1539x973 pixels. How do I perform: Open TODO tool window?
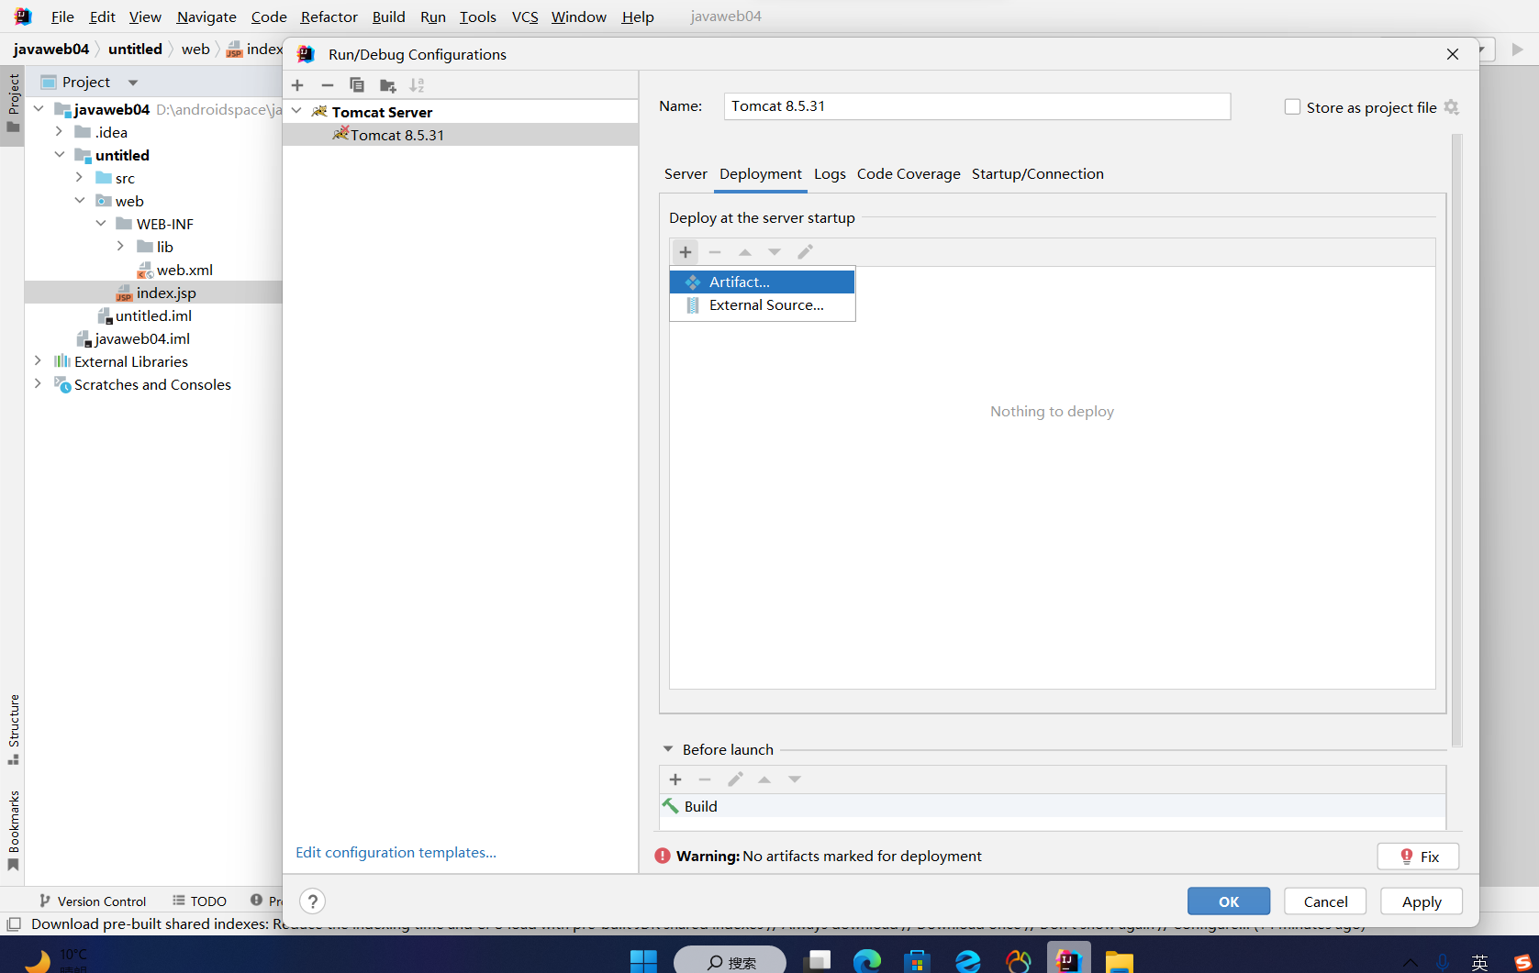click(199, 901)
